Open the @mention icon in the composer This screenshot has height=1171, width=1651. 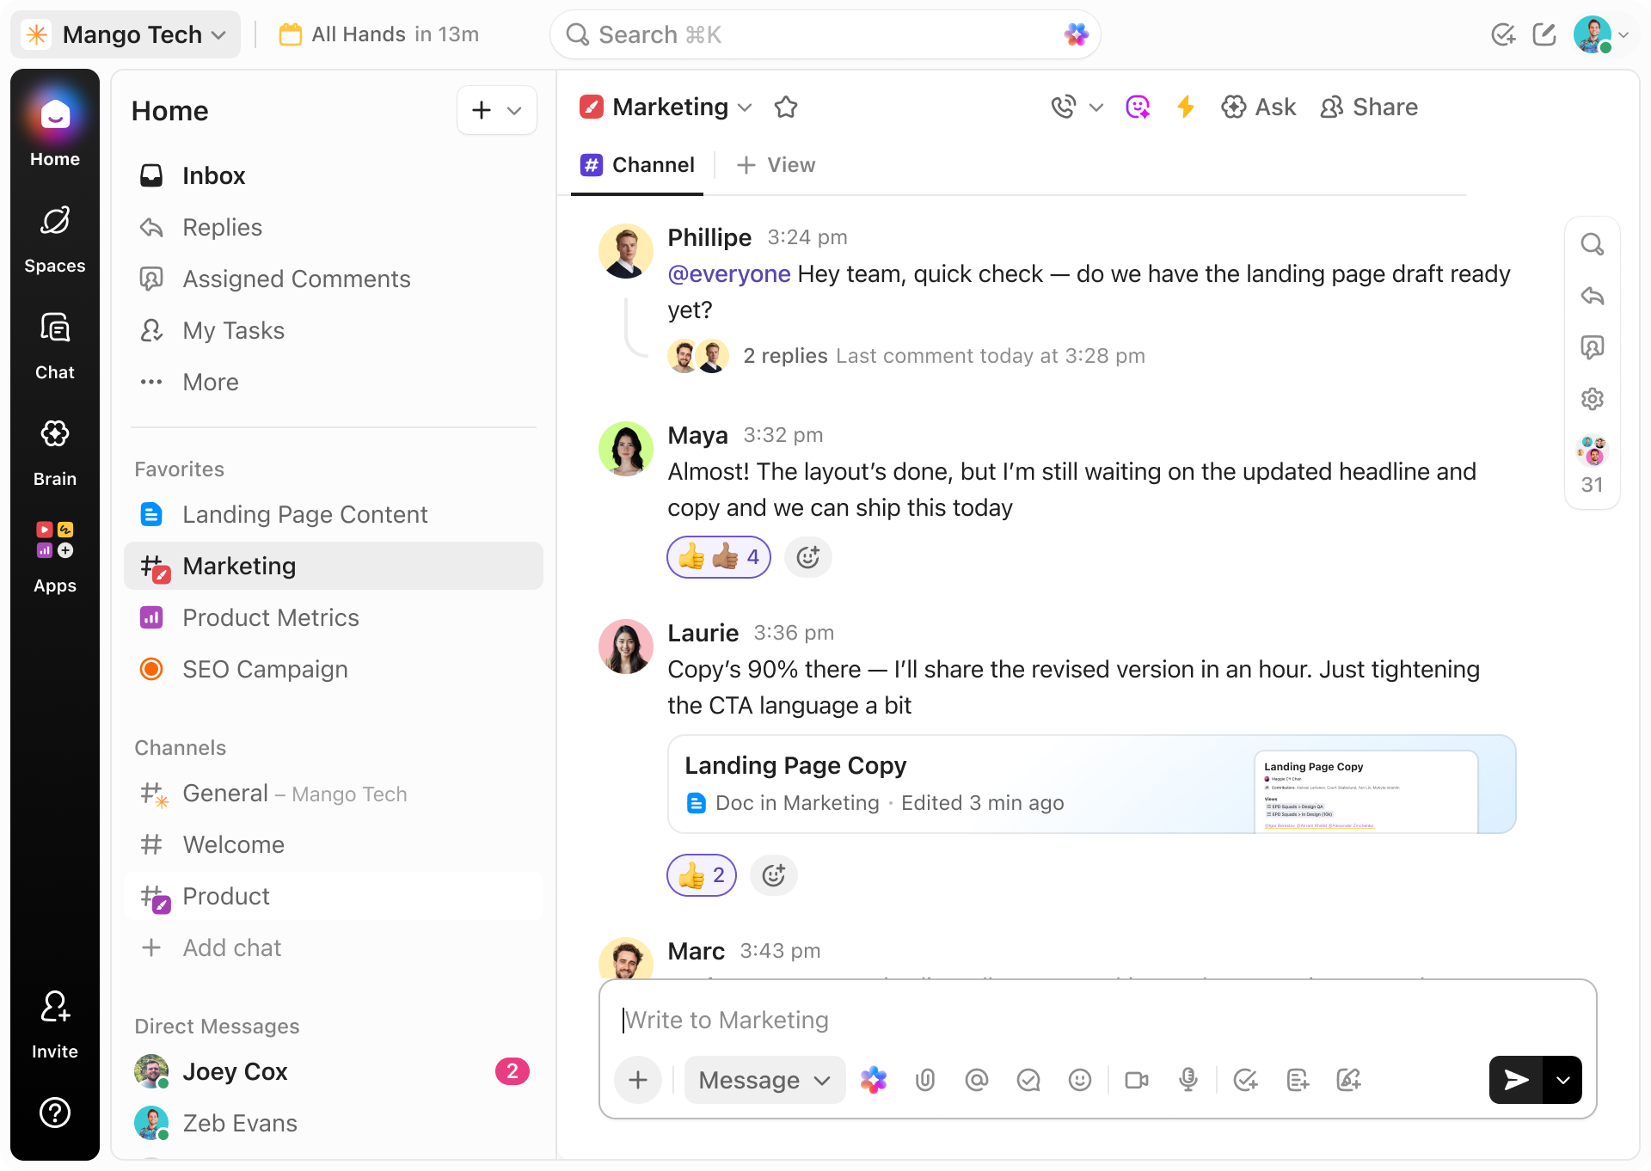tap(977, 1080)
